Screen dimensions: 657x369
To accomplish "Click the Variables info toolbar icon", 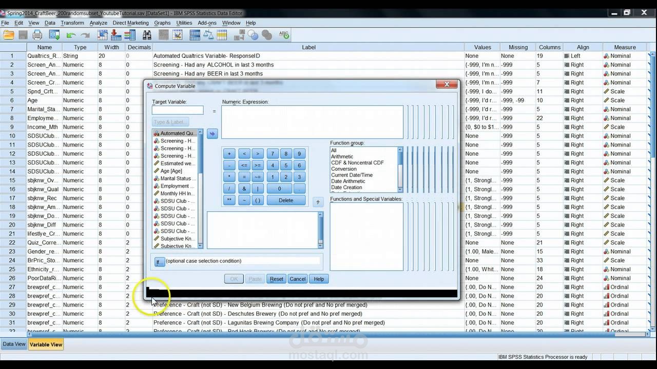I will click(130, 35).
